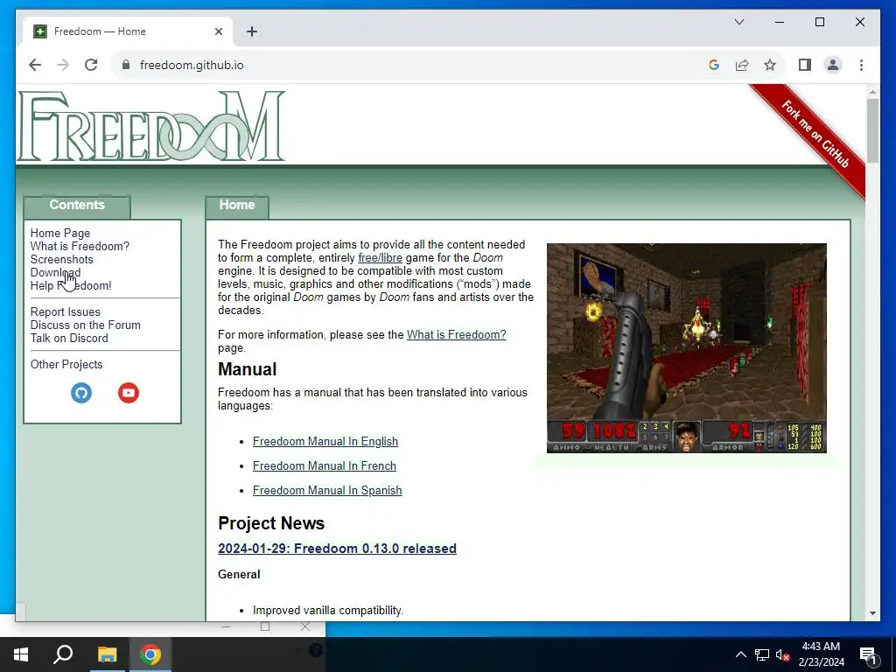Open What is Freedoom? in sidebar
The image size is (896, 672).
point(80,246)
